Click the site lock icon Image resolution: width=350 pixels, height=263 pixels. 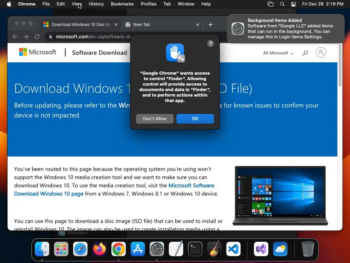[51, 37]
